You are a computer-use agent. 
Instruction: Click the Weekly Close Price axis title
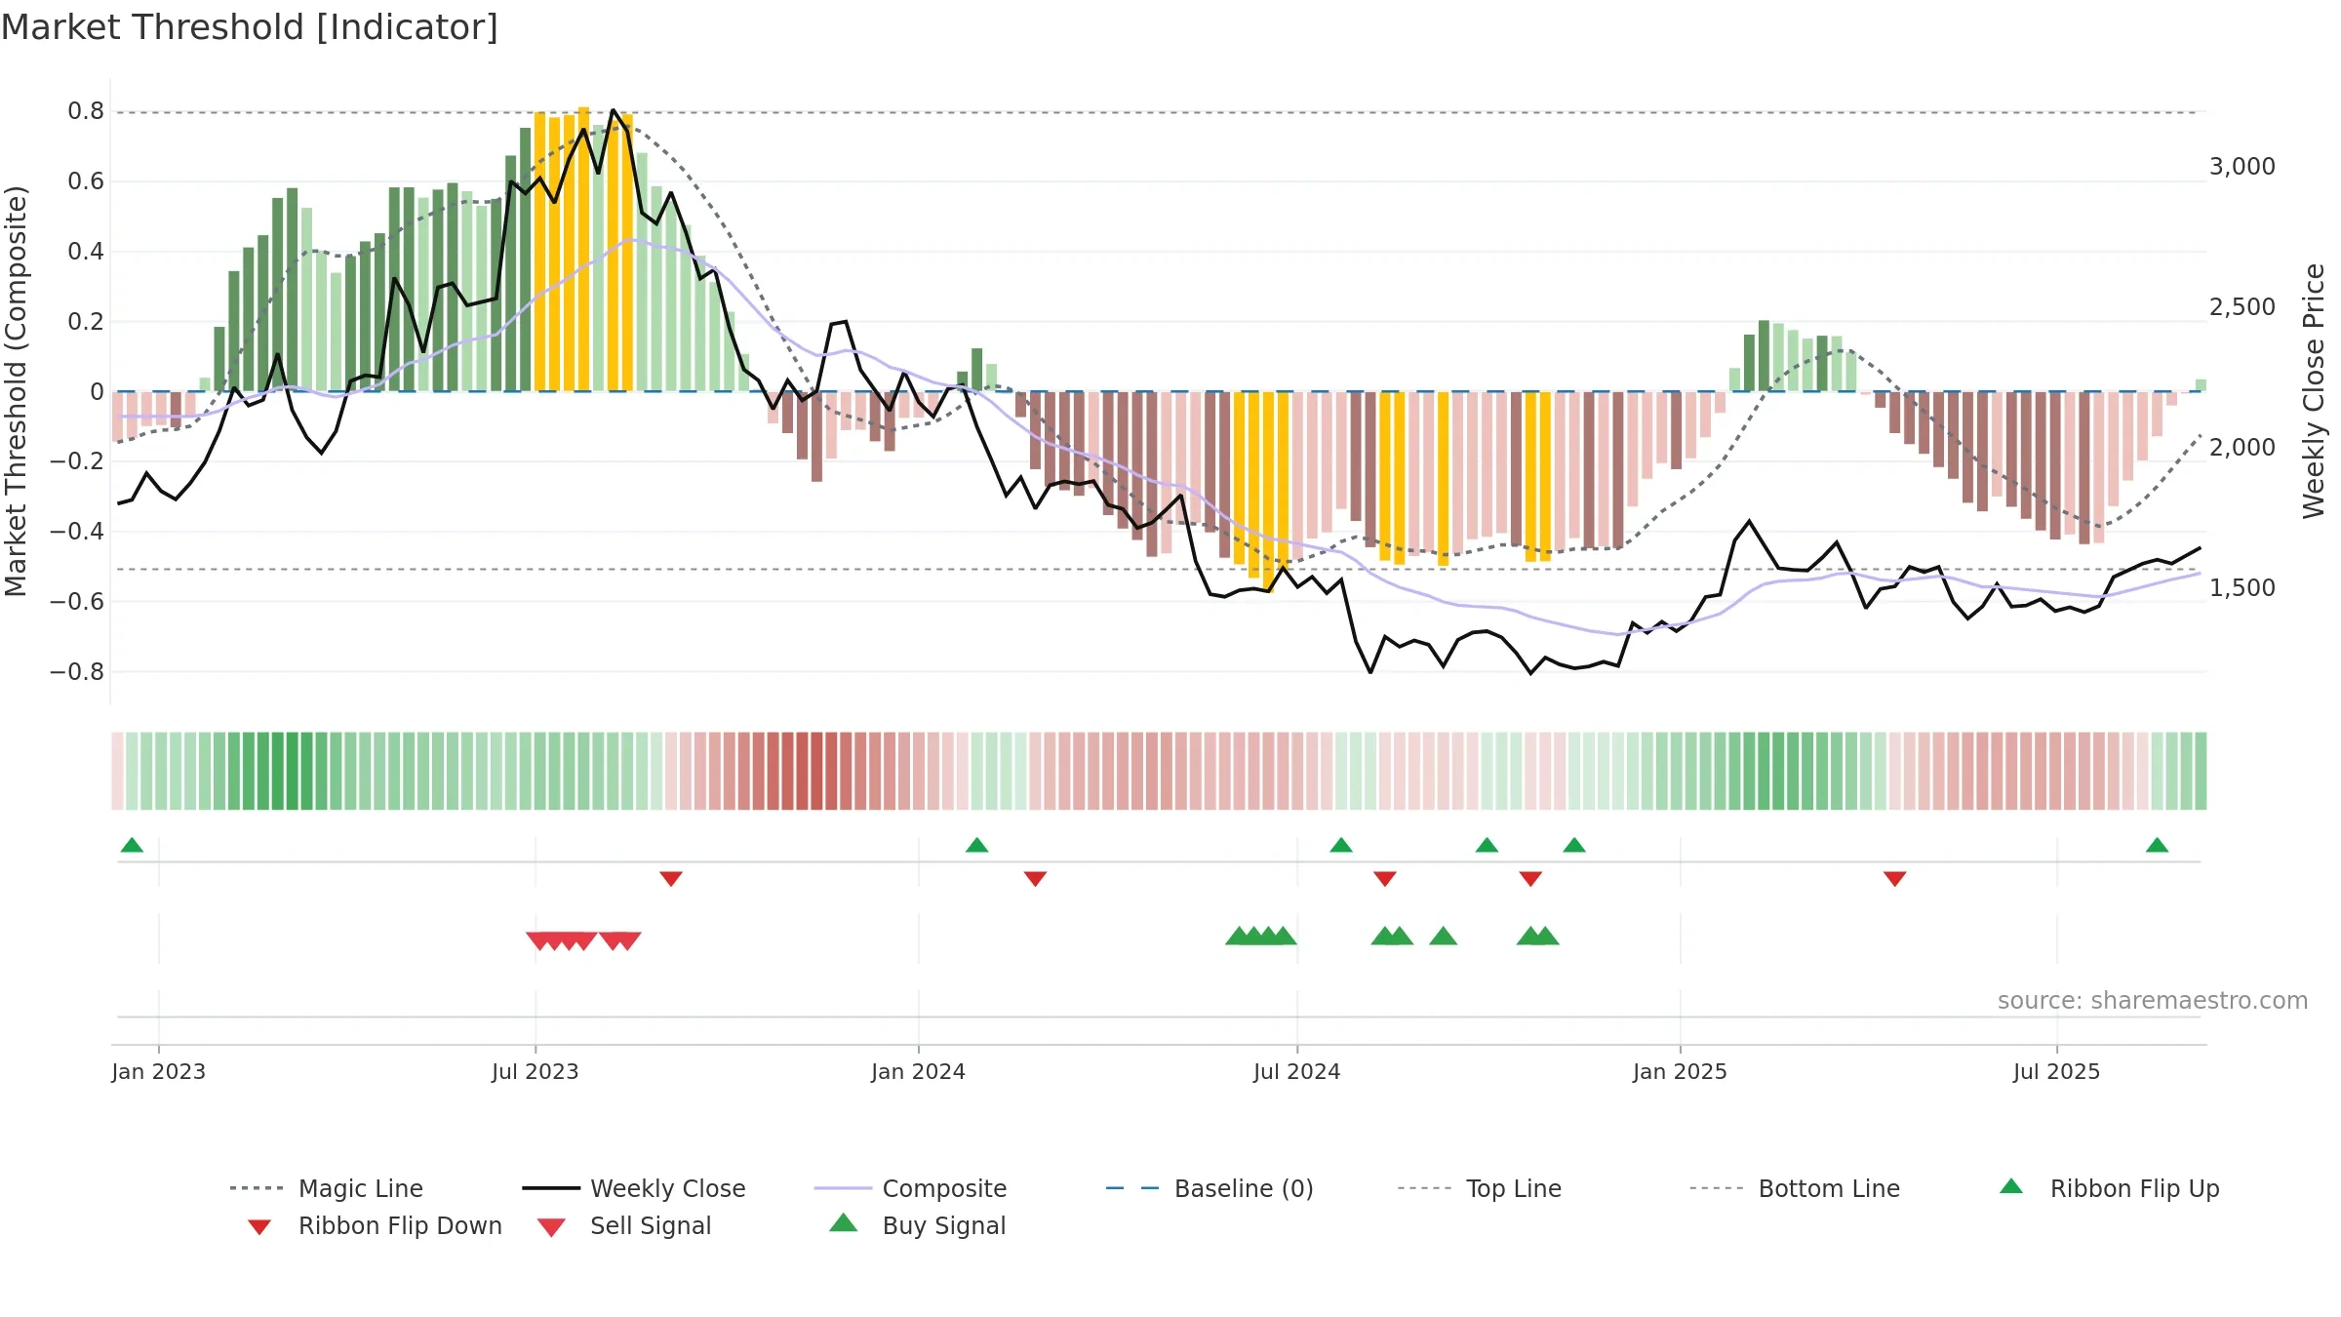2314,390
